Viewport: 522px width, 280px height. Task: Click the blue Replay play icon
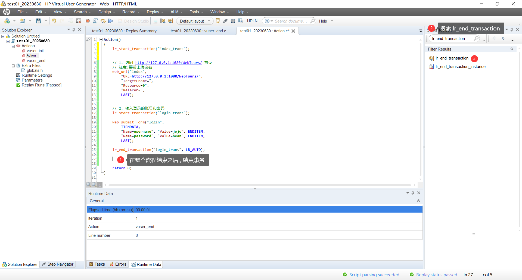point(111,21)
